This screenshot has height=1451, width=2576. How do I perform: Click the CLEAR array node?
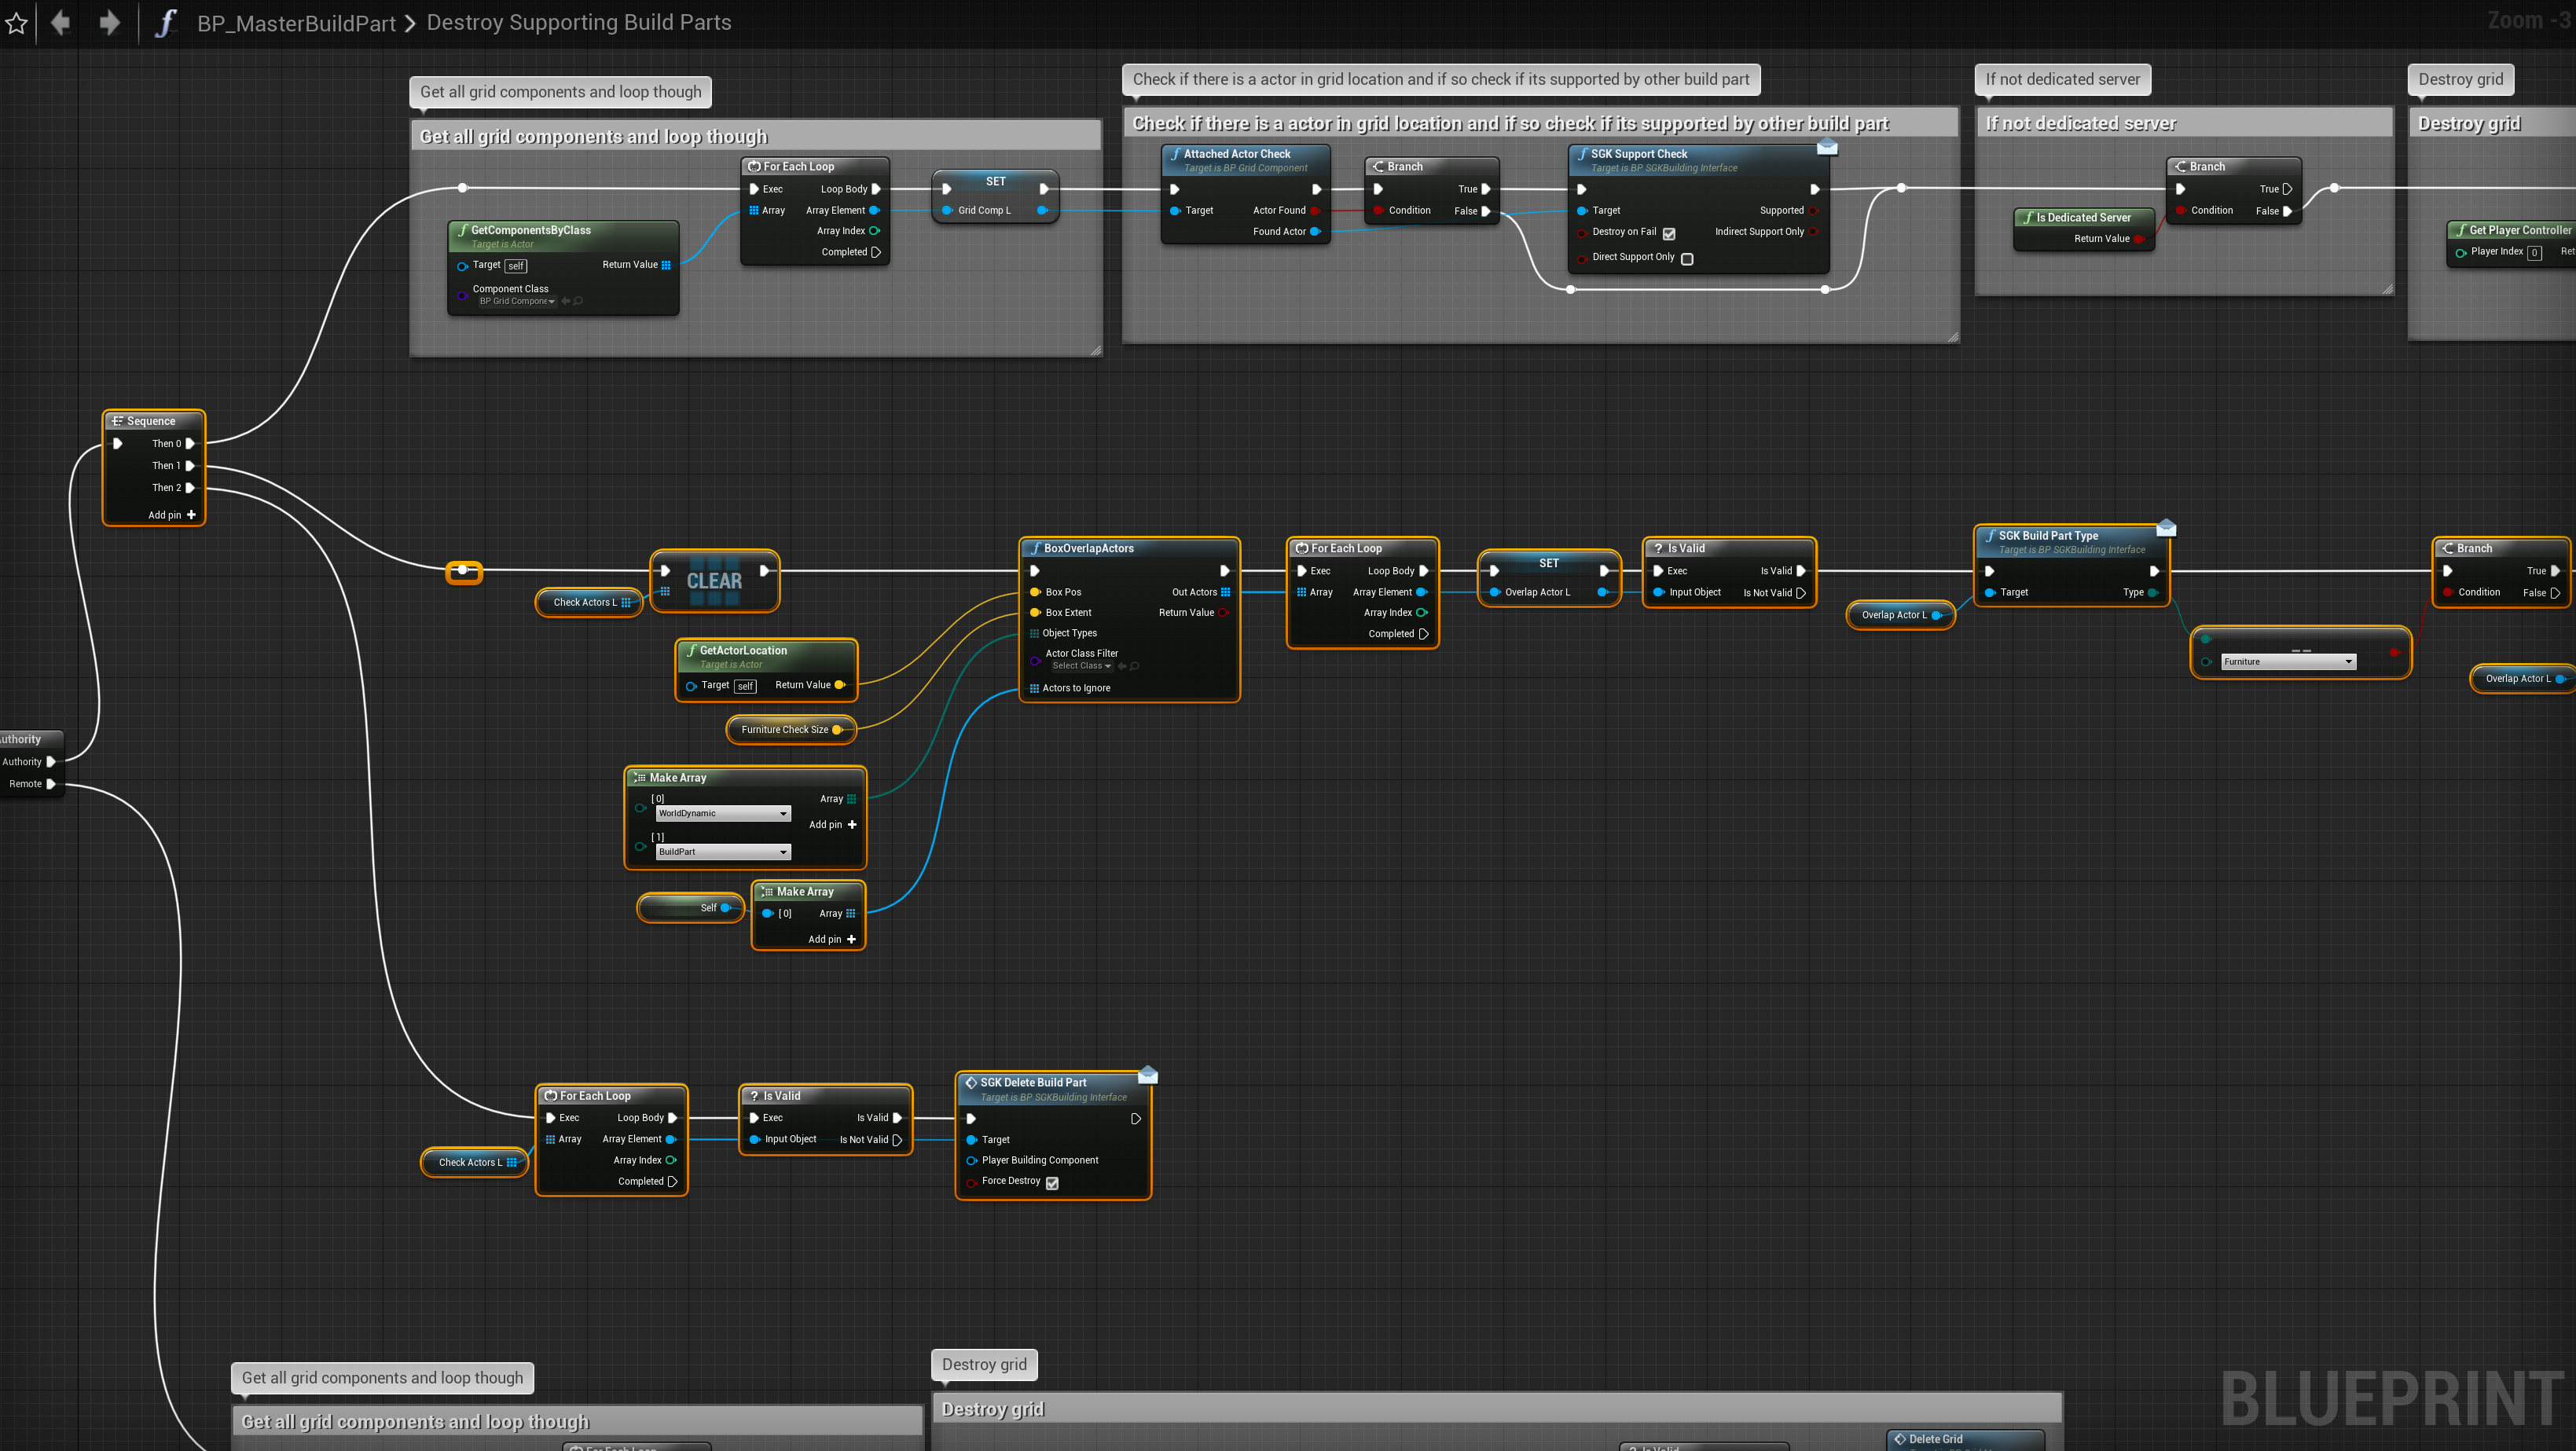pyautogui.click(x=714, y=581)
